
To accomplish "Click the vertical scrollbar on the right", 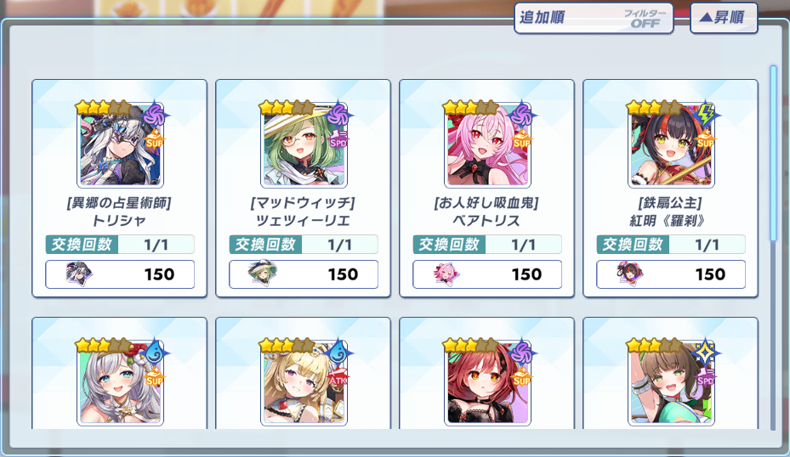I will point(773,153).
